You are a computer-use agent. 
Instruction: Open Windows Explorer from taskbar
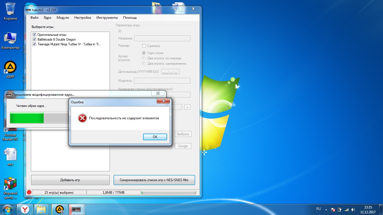point(41,209)
